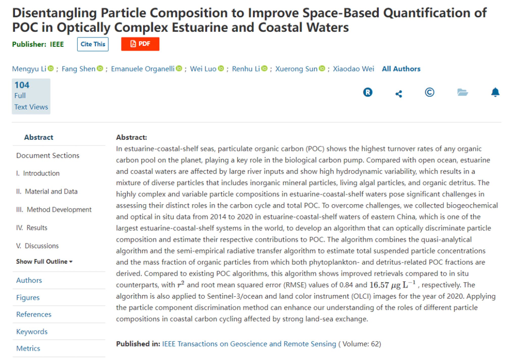
Task: Open Emanuele Organelli's ORCID icon
Action: (179, 68)
